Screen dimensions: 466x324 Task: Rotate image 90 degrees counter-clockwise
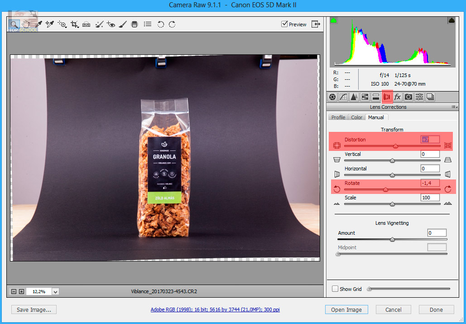(160, 24)
